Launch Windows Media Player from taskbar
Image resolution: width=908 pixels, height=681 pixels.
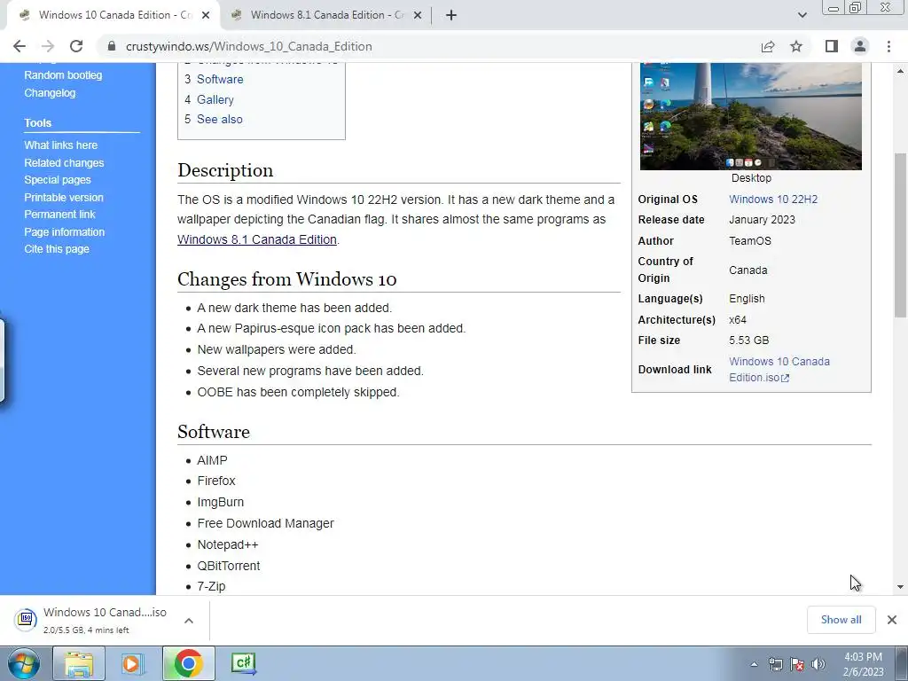pos(132,663)
